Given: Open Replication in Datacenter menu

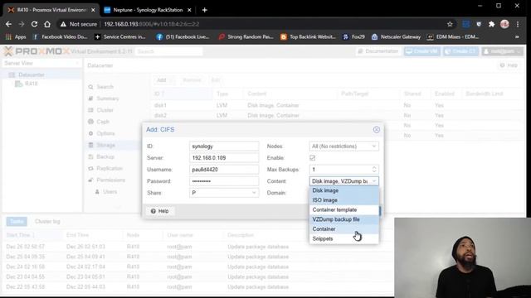Looking at the screenshot, I should (x=110, y=168).
